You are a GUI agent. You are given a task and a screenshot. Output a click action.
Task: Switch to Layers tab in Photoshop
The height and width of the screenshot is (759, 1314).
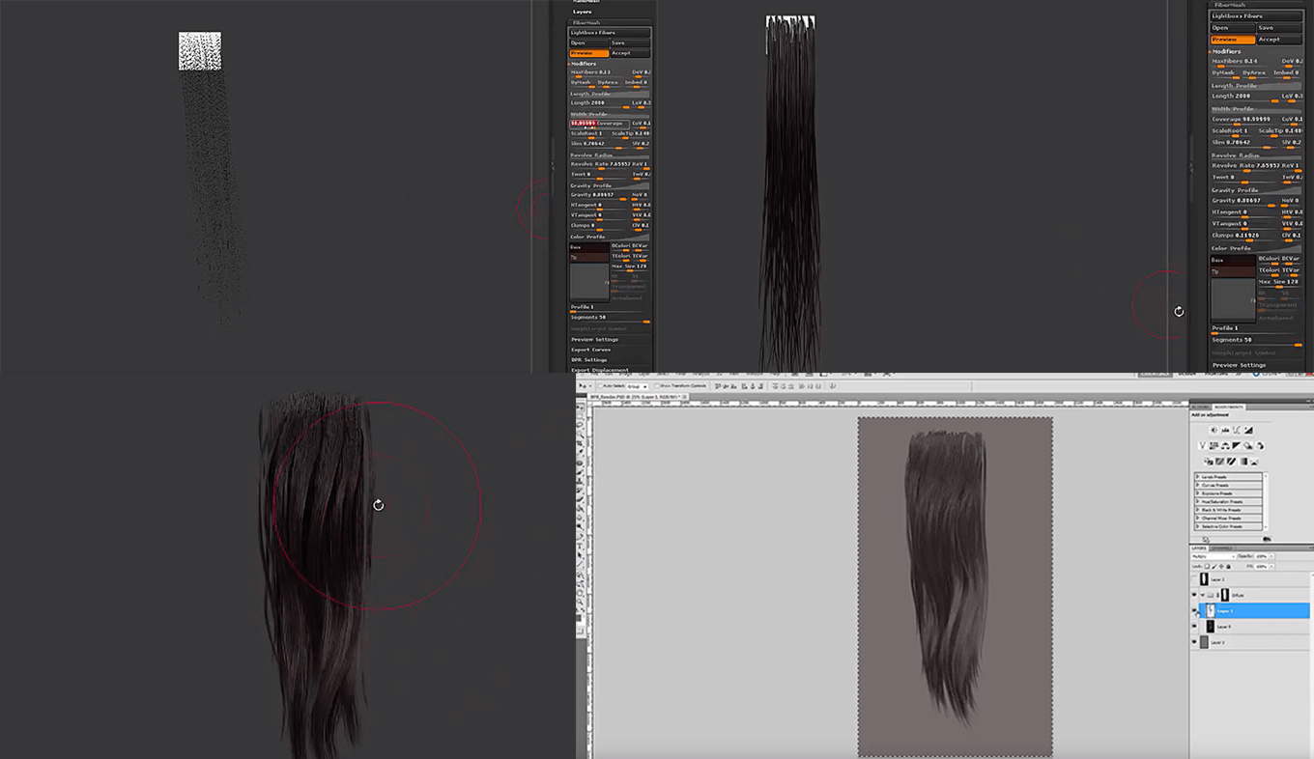coord(1199,548)
